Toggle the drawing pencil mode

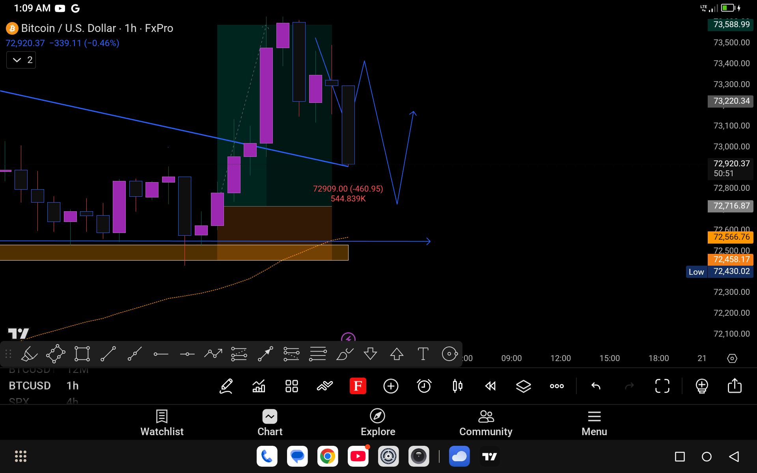[226, 386]
